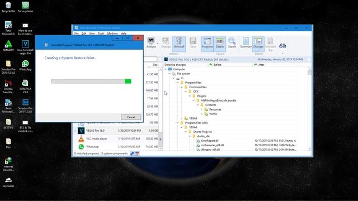Click the program list vertical scrollbar
This screenshot has height=201, width=358.
(161, 109)
